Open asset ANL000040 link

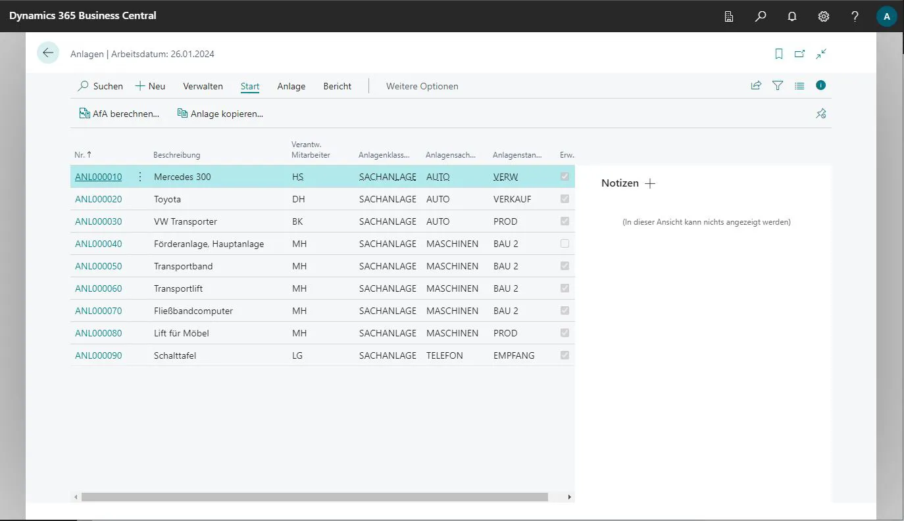pos(99,244)
